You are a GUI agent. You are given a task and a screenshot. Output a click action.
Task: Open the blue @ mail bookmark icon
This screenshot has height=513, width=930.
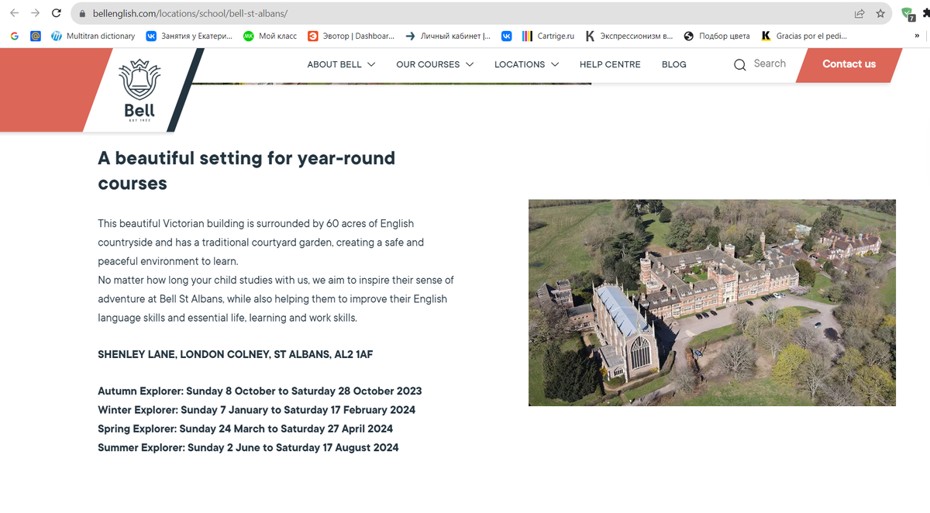pos(36,36)
